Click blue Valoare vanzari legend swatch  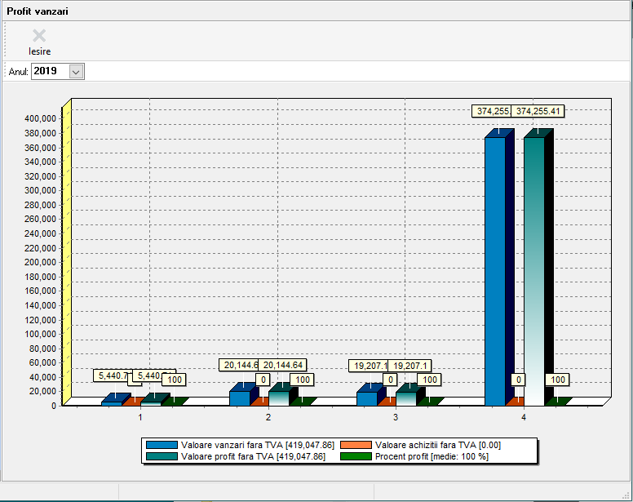tap(162, 445)
